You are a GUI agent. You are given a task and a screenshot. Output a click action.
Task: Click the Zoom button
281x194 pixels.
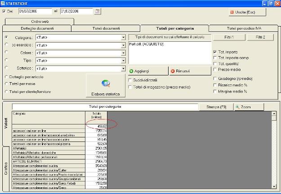249,107
